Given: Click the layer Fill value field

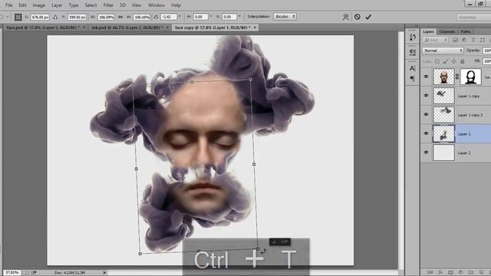Looking at the screenshot, I should [x=486, y=61].
